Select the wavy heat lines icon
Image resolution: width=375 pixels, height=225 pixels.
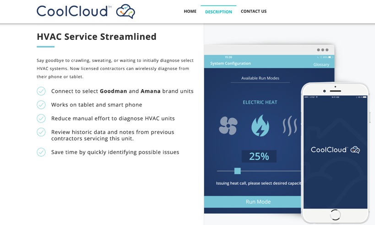click(x=289, y=125)
